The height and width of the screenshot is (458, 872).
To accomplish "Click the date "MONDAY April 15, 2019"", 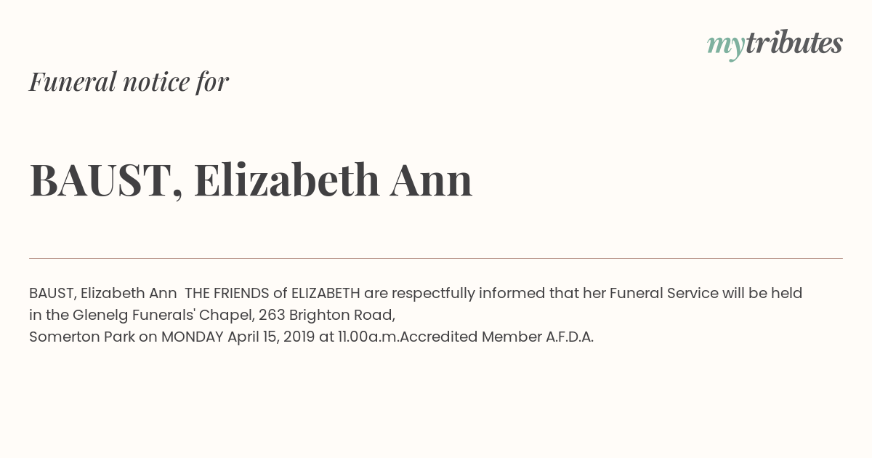I will click(238, 337).
